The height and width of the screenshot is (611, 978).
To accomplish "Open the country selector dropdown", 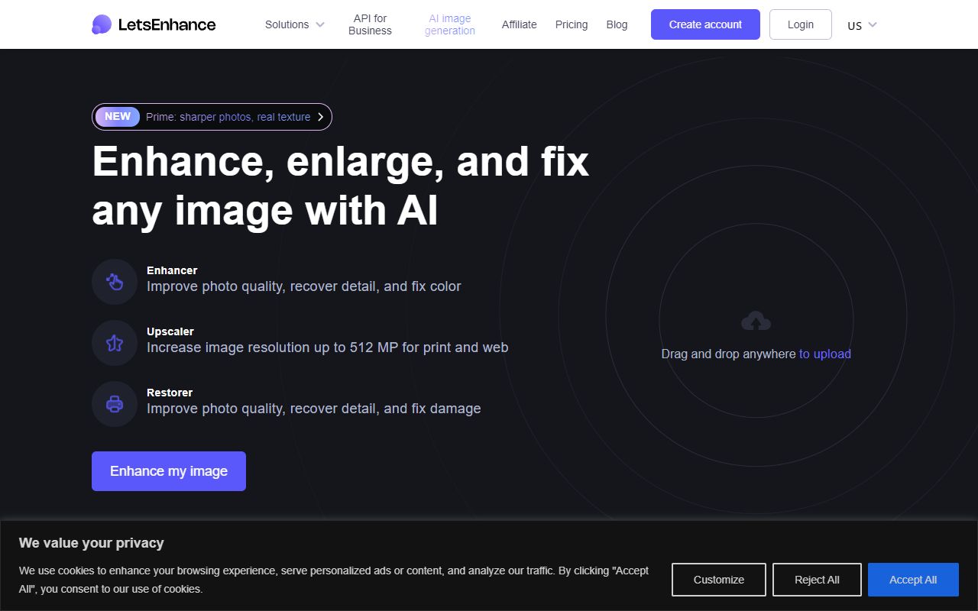I will (x=861, y=25).
